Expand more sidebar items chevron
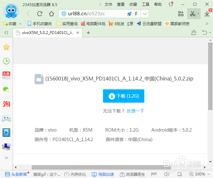The image size is (213, 178). pyautogui.click(x=6, y=158)
